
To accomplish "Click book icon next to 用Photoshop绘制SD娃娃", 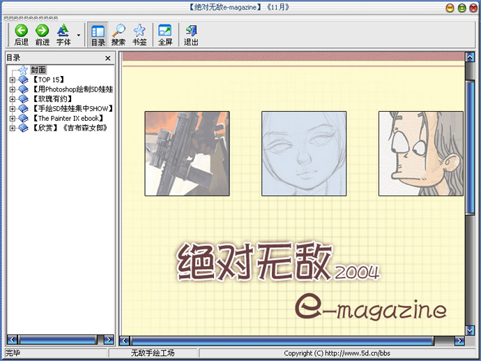I will point(23,89).
